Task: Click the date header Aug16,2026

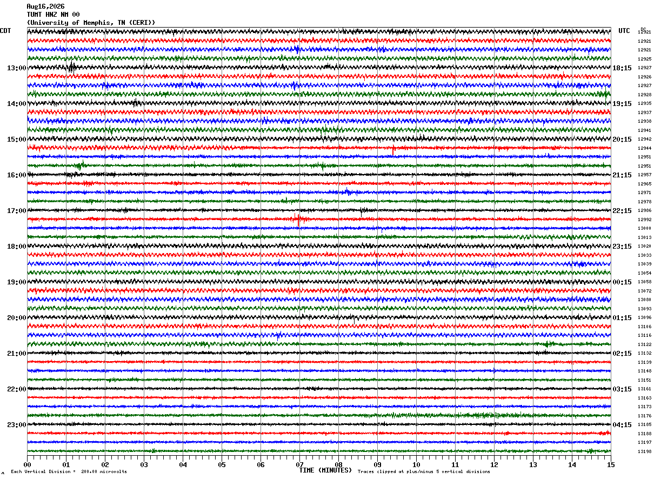Action: click(x=45, y=6)
